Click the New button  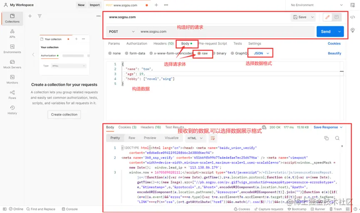click(81, 5)
